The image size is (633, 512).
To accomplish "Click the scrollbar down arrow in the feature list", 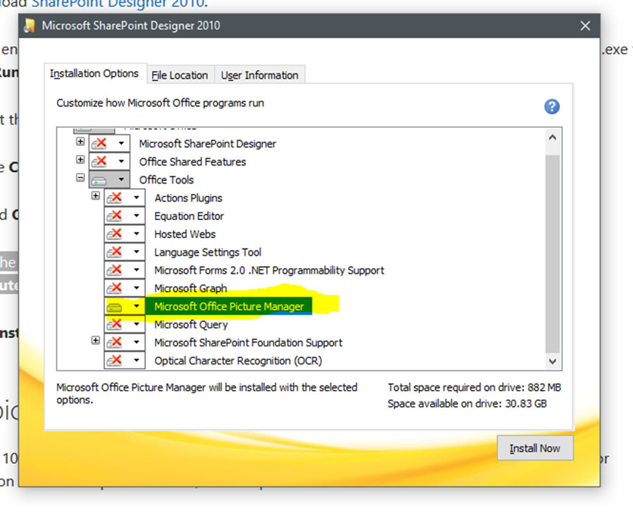I will 552,361.
